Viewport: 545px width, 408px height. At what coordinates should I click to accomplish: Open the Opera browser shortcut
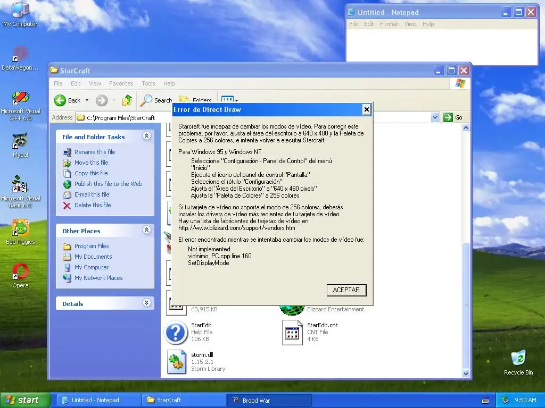click(20, 276)
